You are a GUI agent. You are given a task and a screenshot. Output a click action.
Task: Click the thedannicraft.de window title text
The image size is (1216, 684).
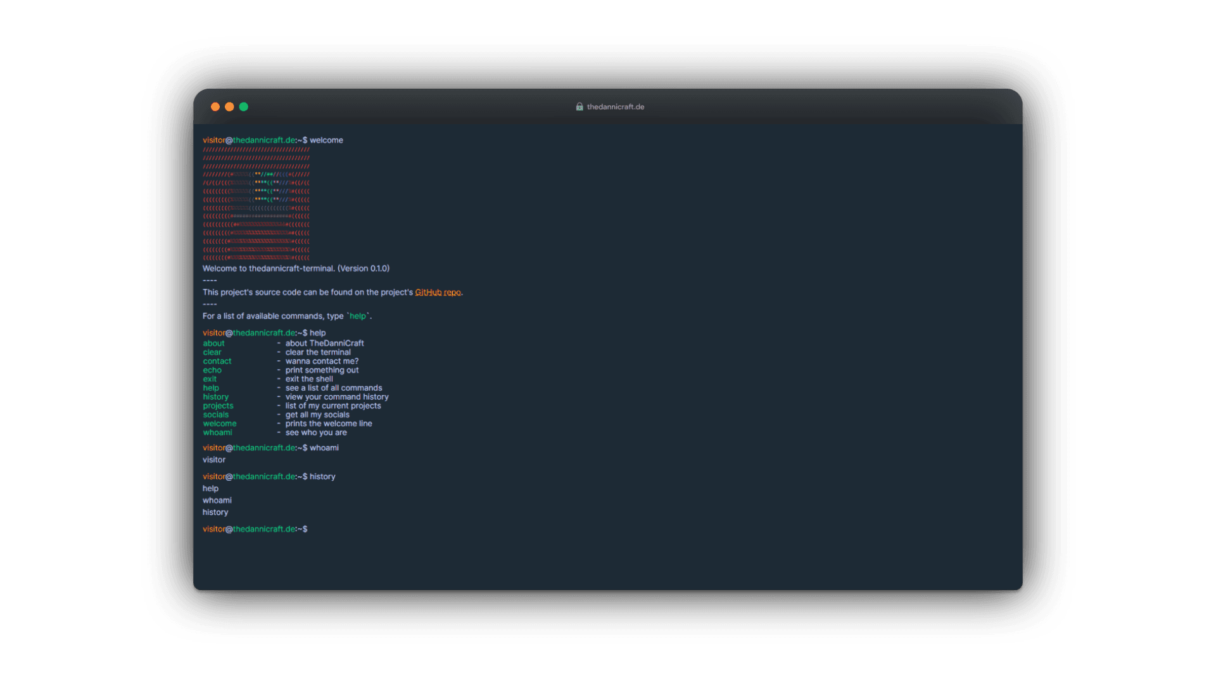tap(616, 106)
